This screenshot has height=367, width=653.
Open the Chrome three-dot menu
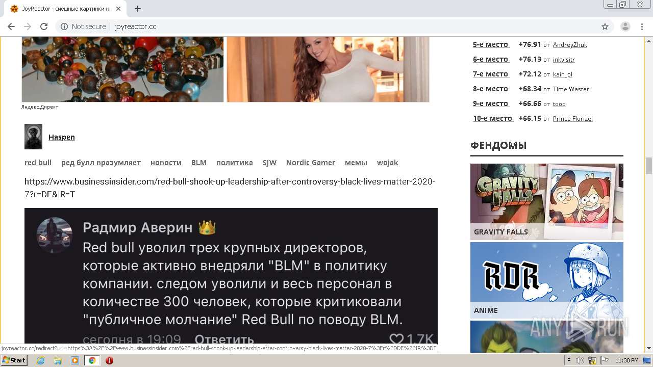click(642, 27)
